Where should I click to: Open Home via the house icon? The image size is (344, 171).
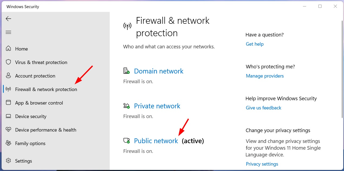(x=8, y=49)
